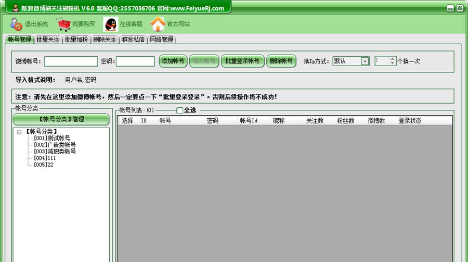Focus the 密码 password input field
Screen dimensions: 468x262
pos(135,61)
